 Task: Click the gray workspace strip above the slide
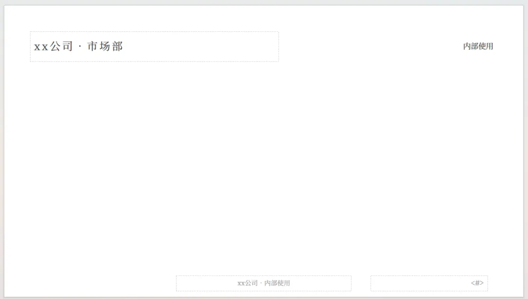pyautogui.click(x=264, y=2)
